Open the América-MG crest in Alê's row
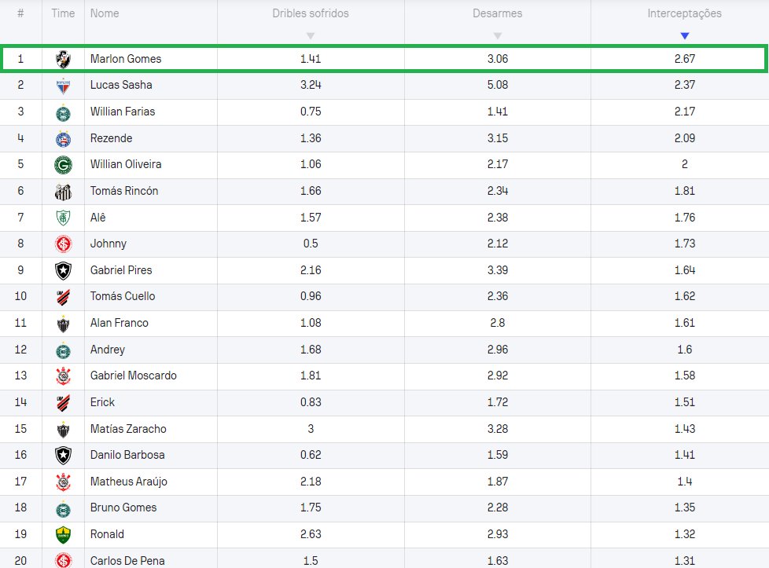This screenshot has width=769, height=568. [63, 218]
